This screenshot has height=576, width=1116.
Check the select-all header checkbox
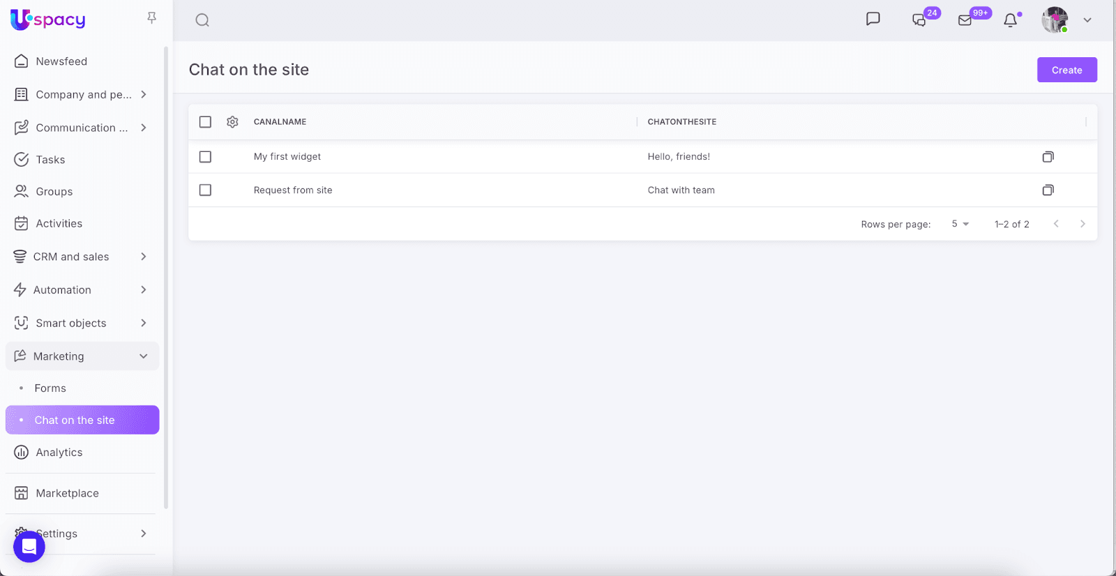205,122
